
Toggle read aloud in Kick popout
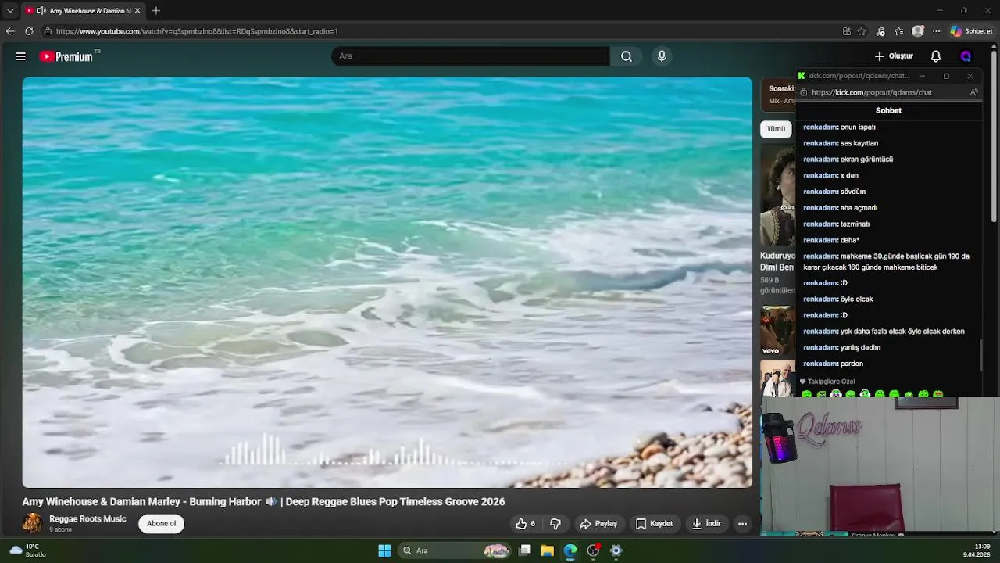pyautogui.click(x=973, y=92)
